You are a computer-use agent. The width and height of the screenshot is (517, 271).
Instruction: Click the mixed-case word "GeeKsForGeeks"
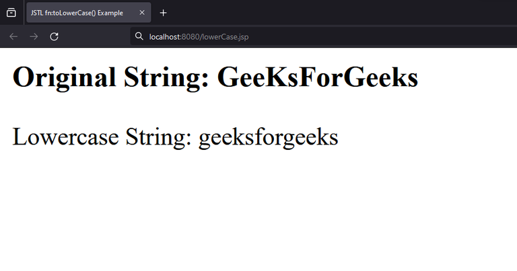pos(318,77)
